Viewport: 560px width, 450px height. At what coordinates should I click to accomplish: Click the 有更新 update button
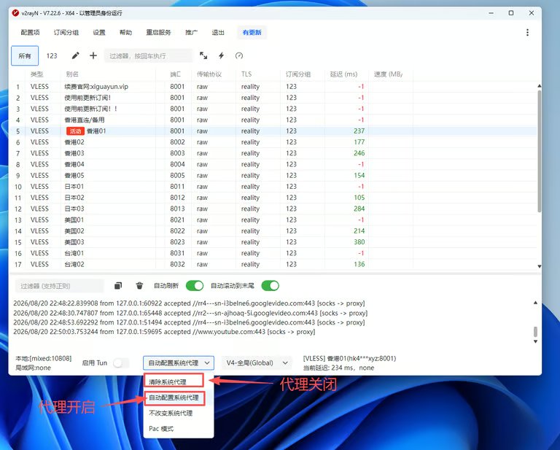(x=252, y=33)
